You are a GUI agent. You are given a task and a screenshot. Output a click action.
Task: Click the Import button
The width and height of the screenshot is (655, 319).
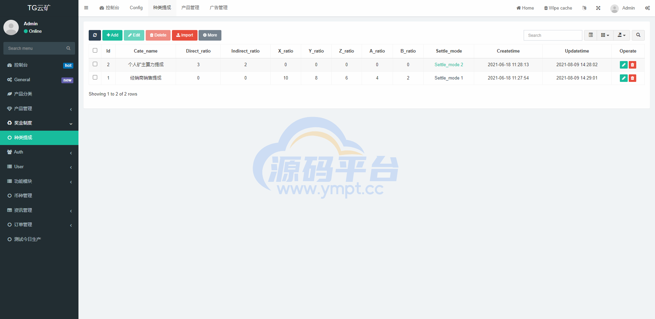pyautogui.click(x=185, y=35)
